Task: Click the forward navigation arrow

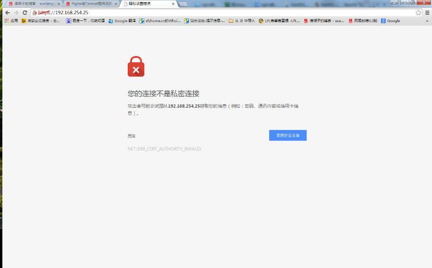Action: (16, 13)
